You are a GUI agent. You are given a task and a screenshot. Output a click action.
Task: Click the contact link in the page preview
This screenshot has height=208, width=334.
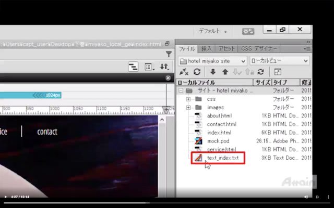47,132
